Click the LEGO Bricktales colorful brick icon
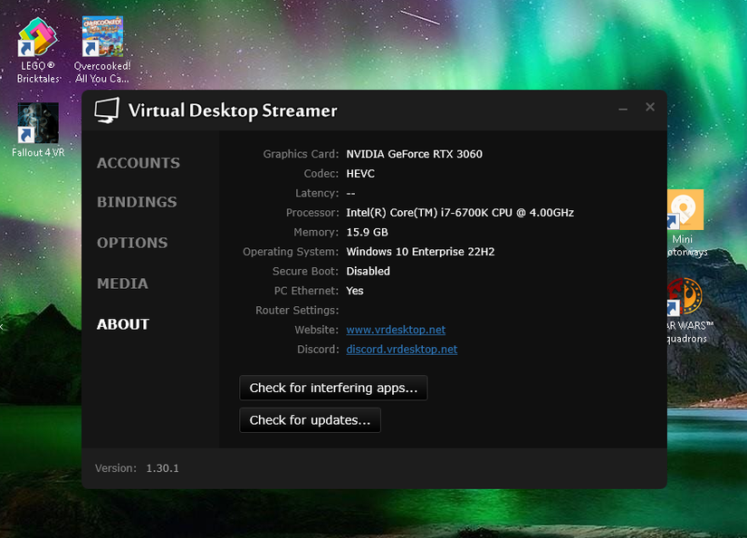 [36, 34]
